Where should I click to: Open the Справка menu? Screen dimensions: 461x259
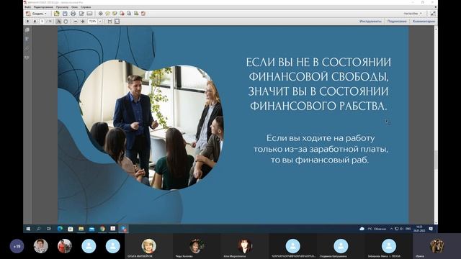point(86,7)
